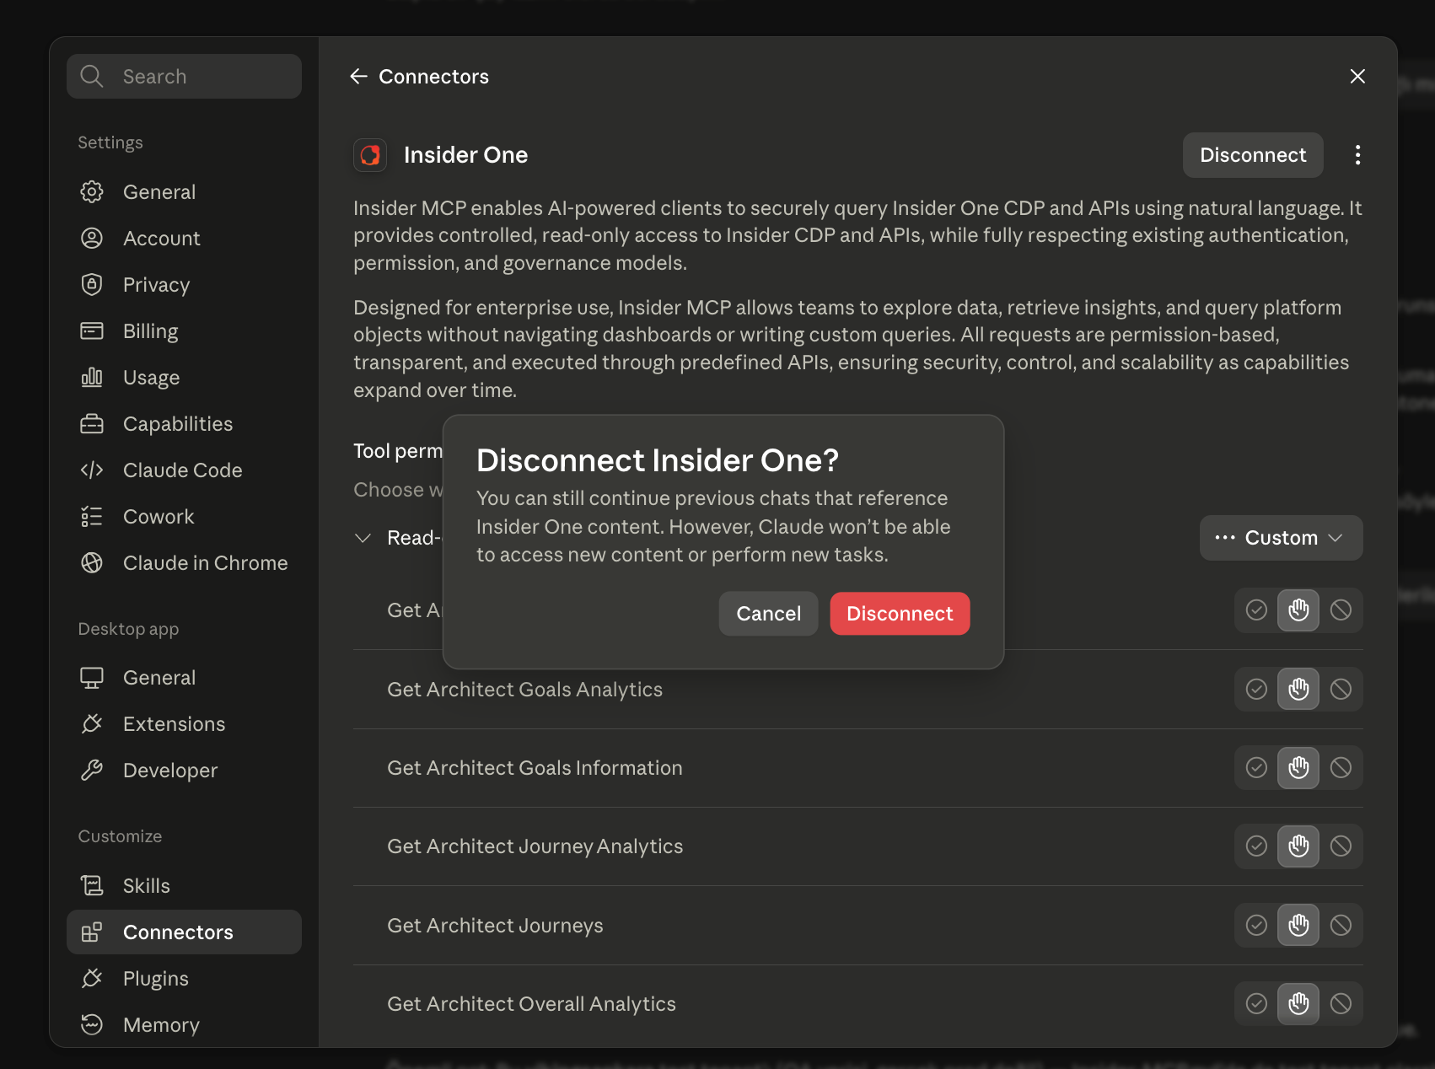Click the General gear icon in Settings
Image resolution: width=1435 pixels, height=1069 pixels.
click(x=92, y=192)
